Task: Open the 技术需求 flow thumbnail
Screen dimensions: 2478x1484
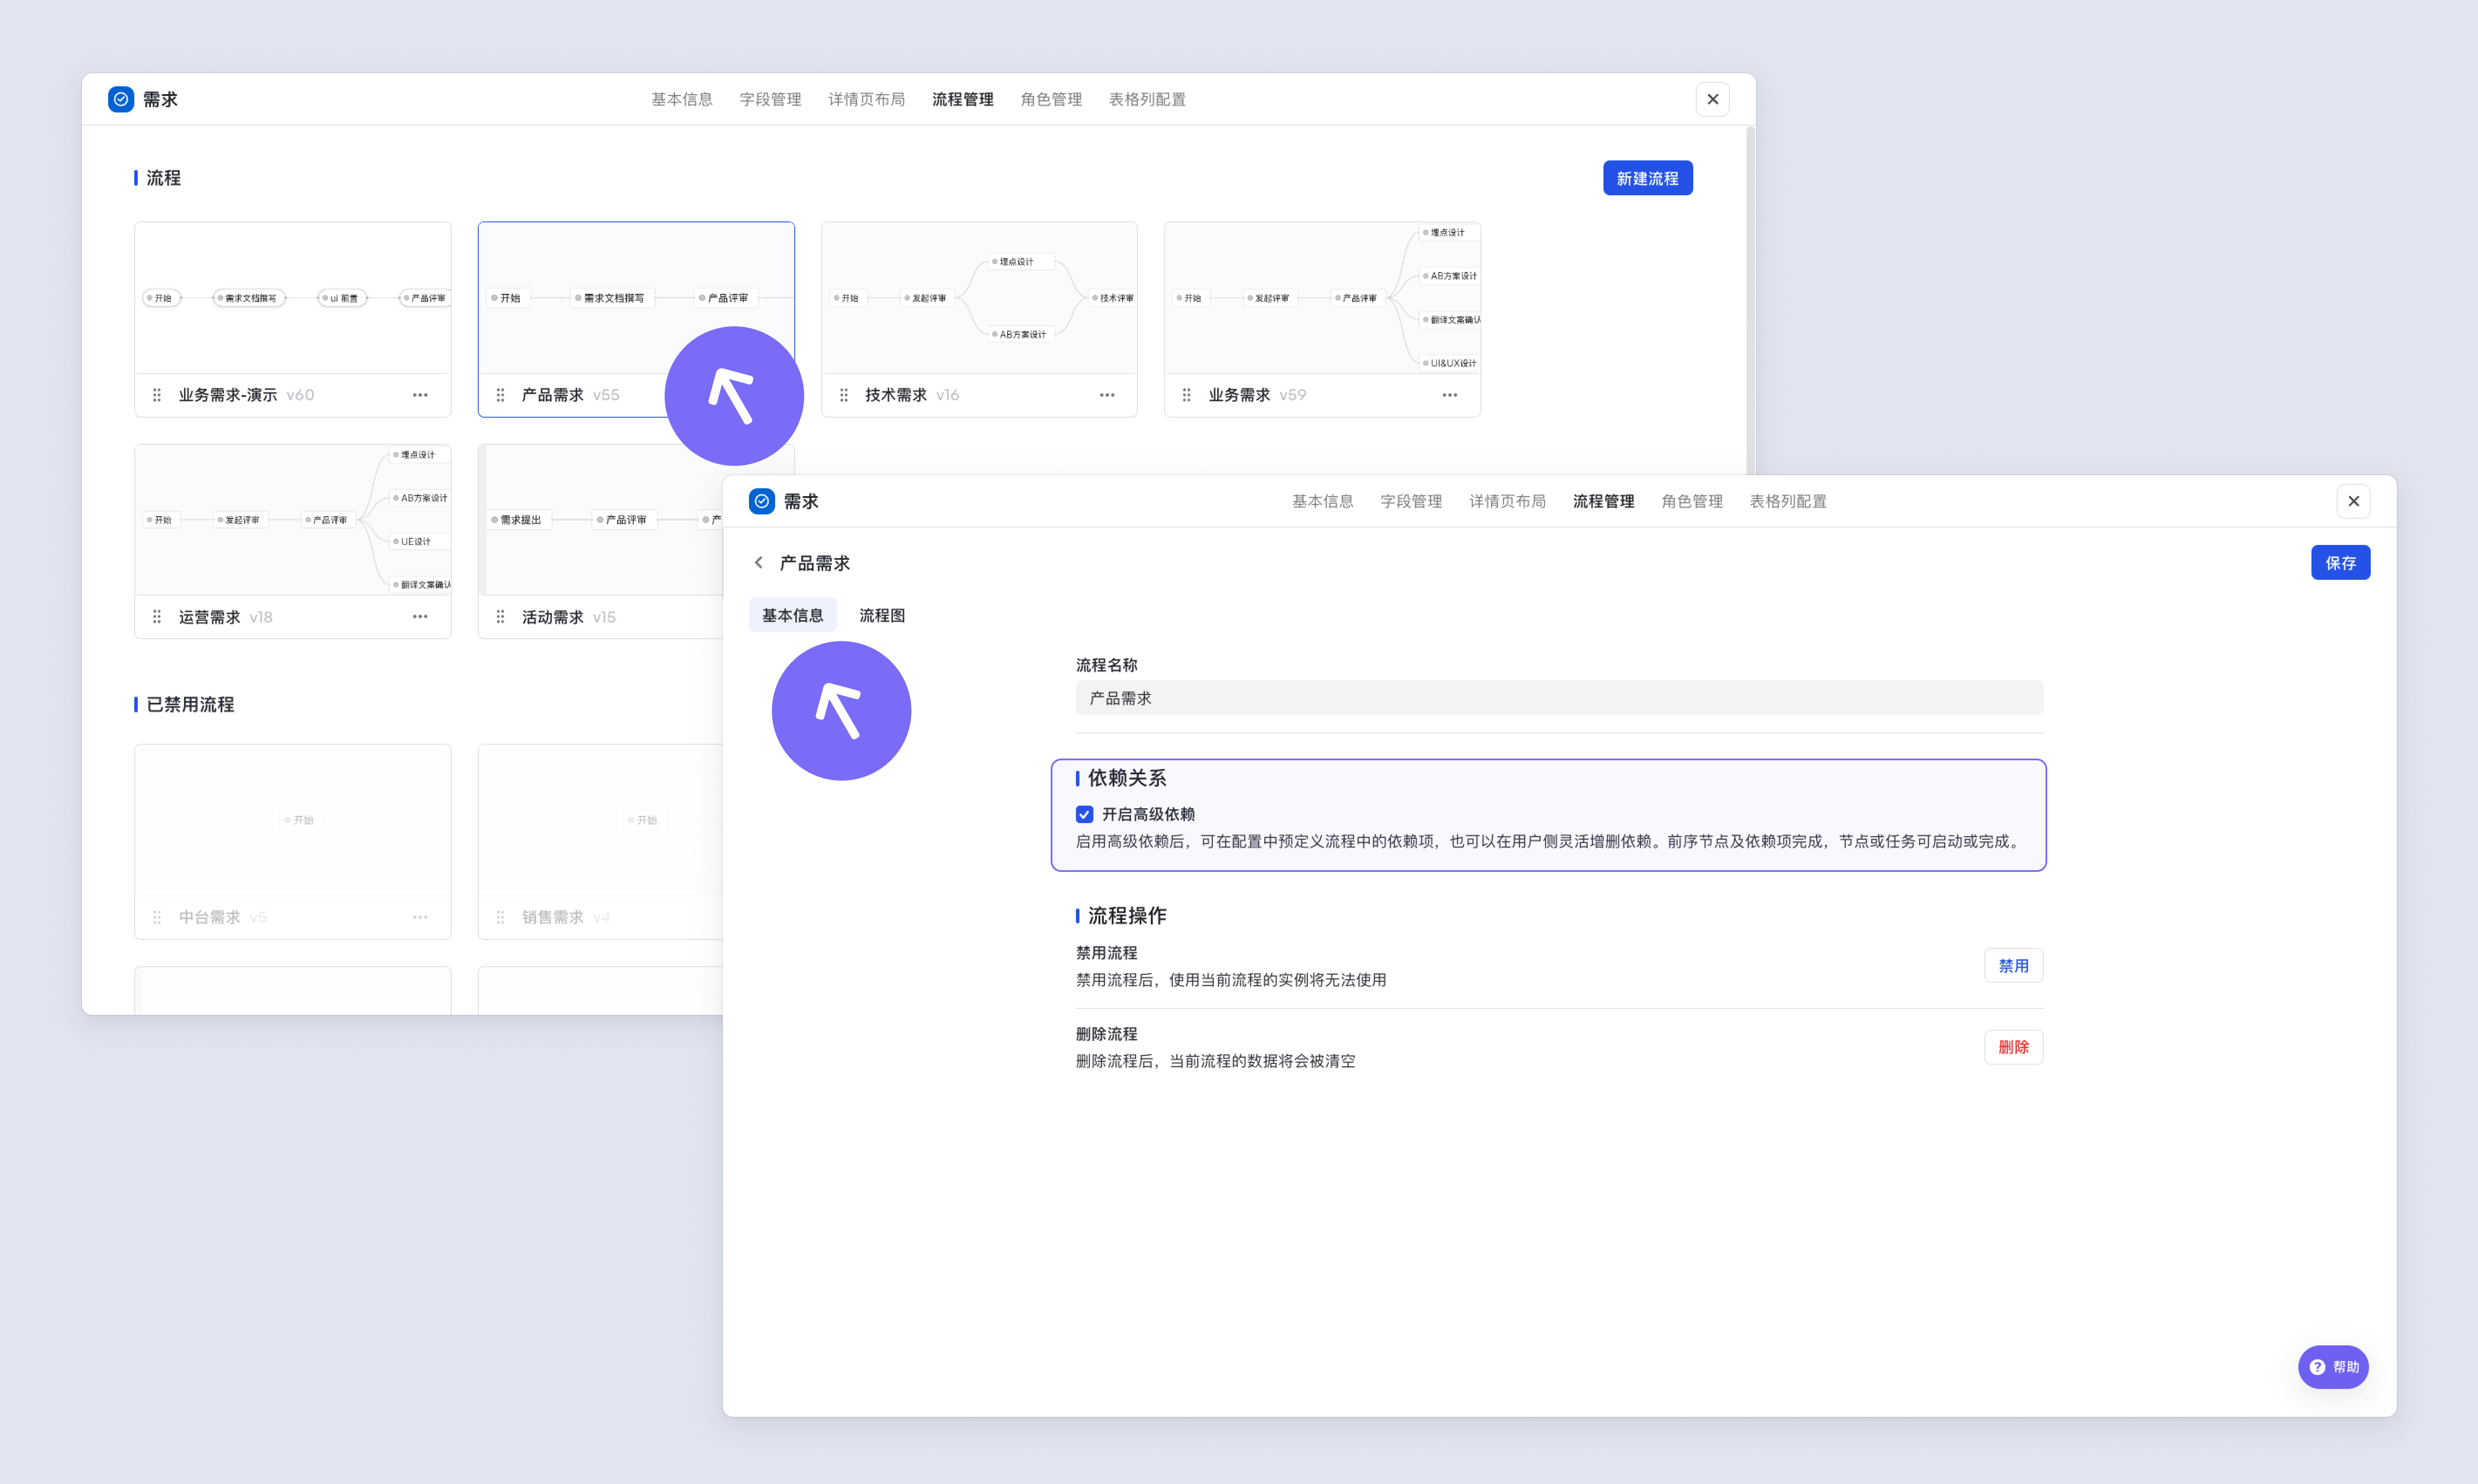Action: point(979,298)
